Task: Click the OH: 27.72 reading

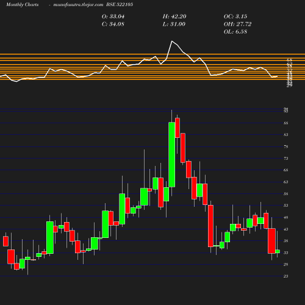Action: click(x=237, y=24)
